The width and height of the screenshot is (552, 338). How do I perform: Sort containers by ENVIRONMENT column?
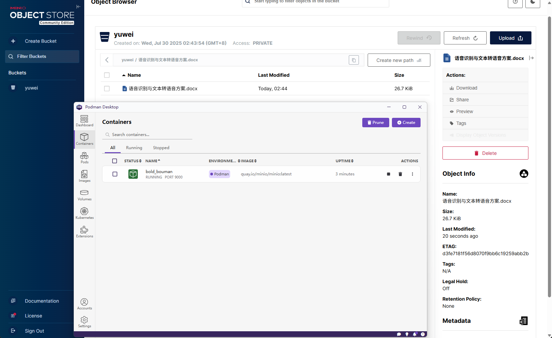point(224,161)
